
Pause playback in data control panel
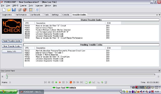63,82
